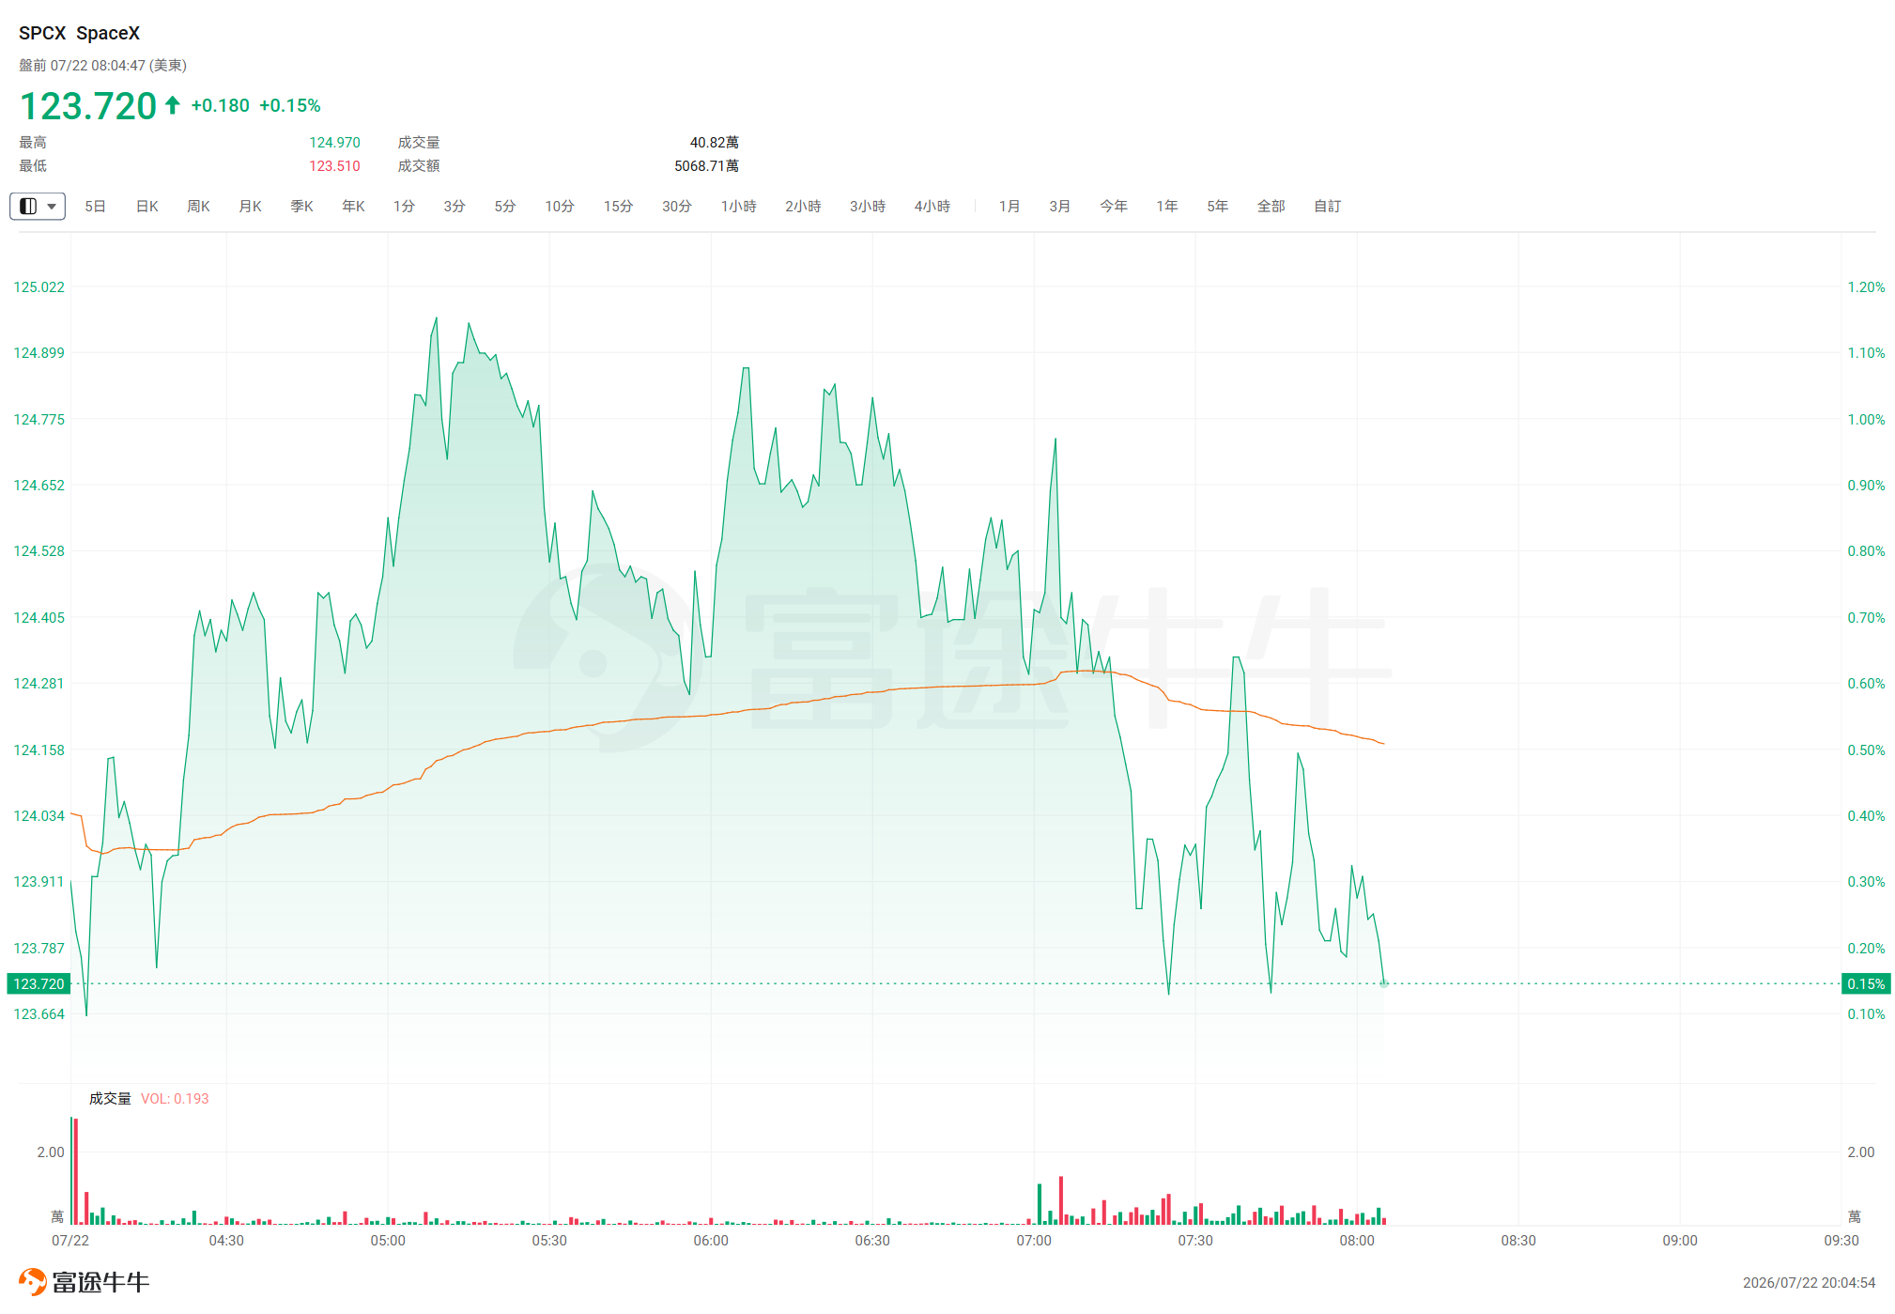The width and height of the screenshot is (1895, 1314).
Task: Switch to the 10分 interval
Action: pyautogui.click(x=560, y=207)
